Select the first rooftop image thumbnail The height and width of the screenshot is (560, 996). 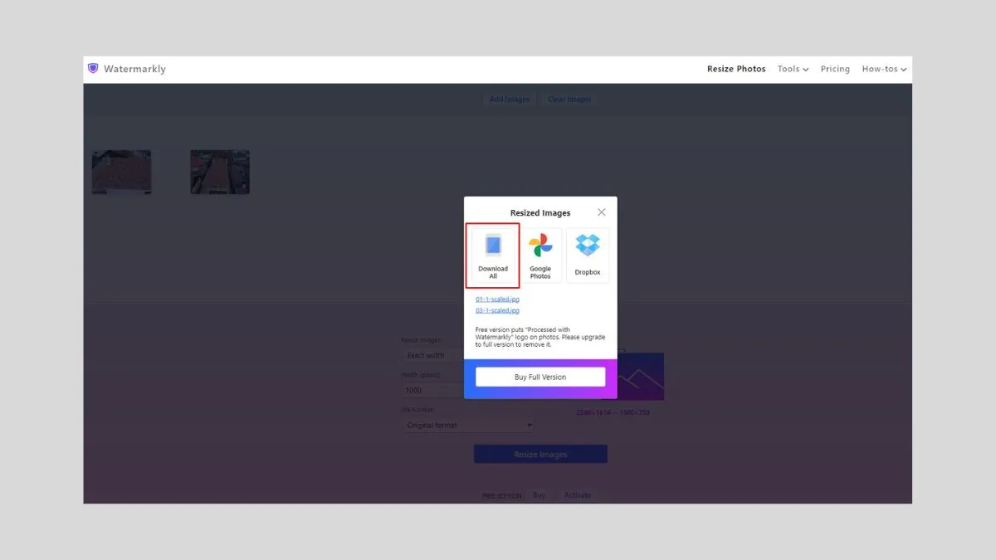click(121, 172)
